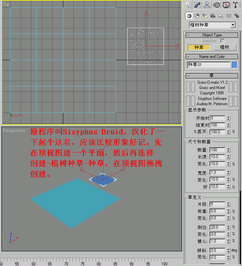Open the Motion panel tab
The width and height of the screenshot is (242, 266).
coord(217,5)
